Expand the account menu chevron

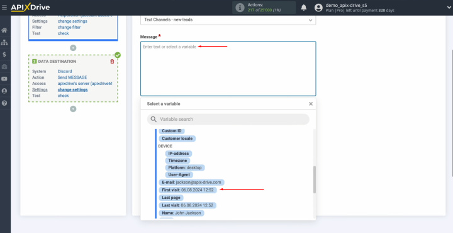(x=448, y=8)
